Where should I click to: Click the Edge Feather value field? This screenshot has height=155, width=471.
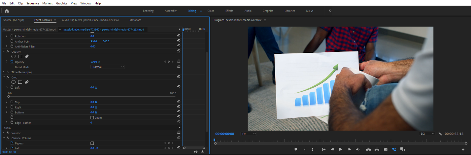point(91,123)
